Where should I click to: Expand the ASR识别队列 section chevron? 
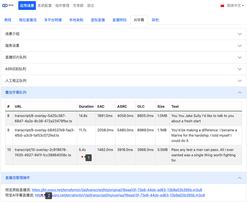240,69
